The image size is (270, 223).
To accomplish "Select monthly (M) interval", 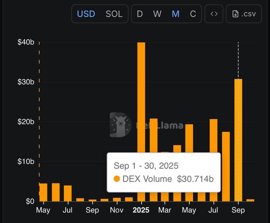I will click(175, 14).
